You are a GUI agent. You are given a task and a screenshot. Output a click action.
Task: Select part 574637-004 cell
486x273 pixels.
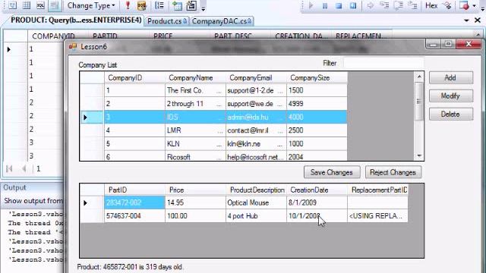coord(134,216)
